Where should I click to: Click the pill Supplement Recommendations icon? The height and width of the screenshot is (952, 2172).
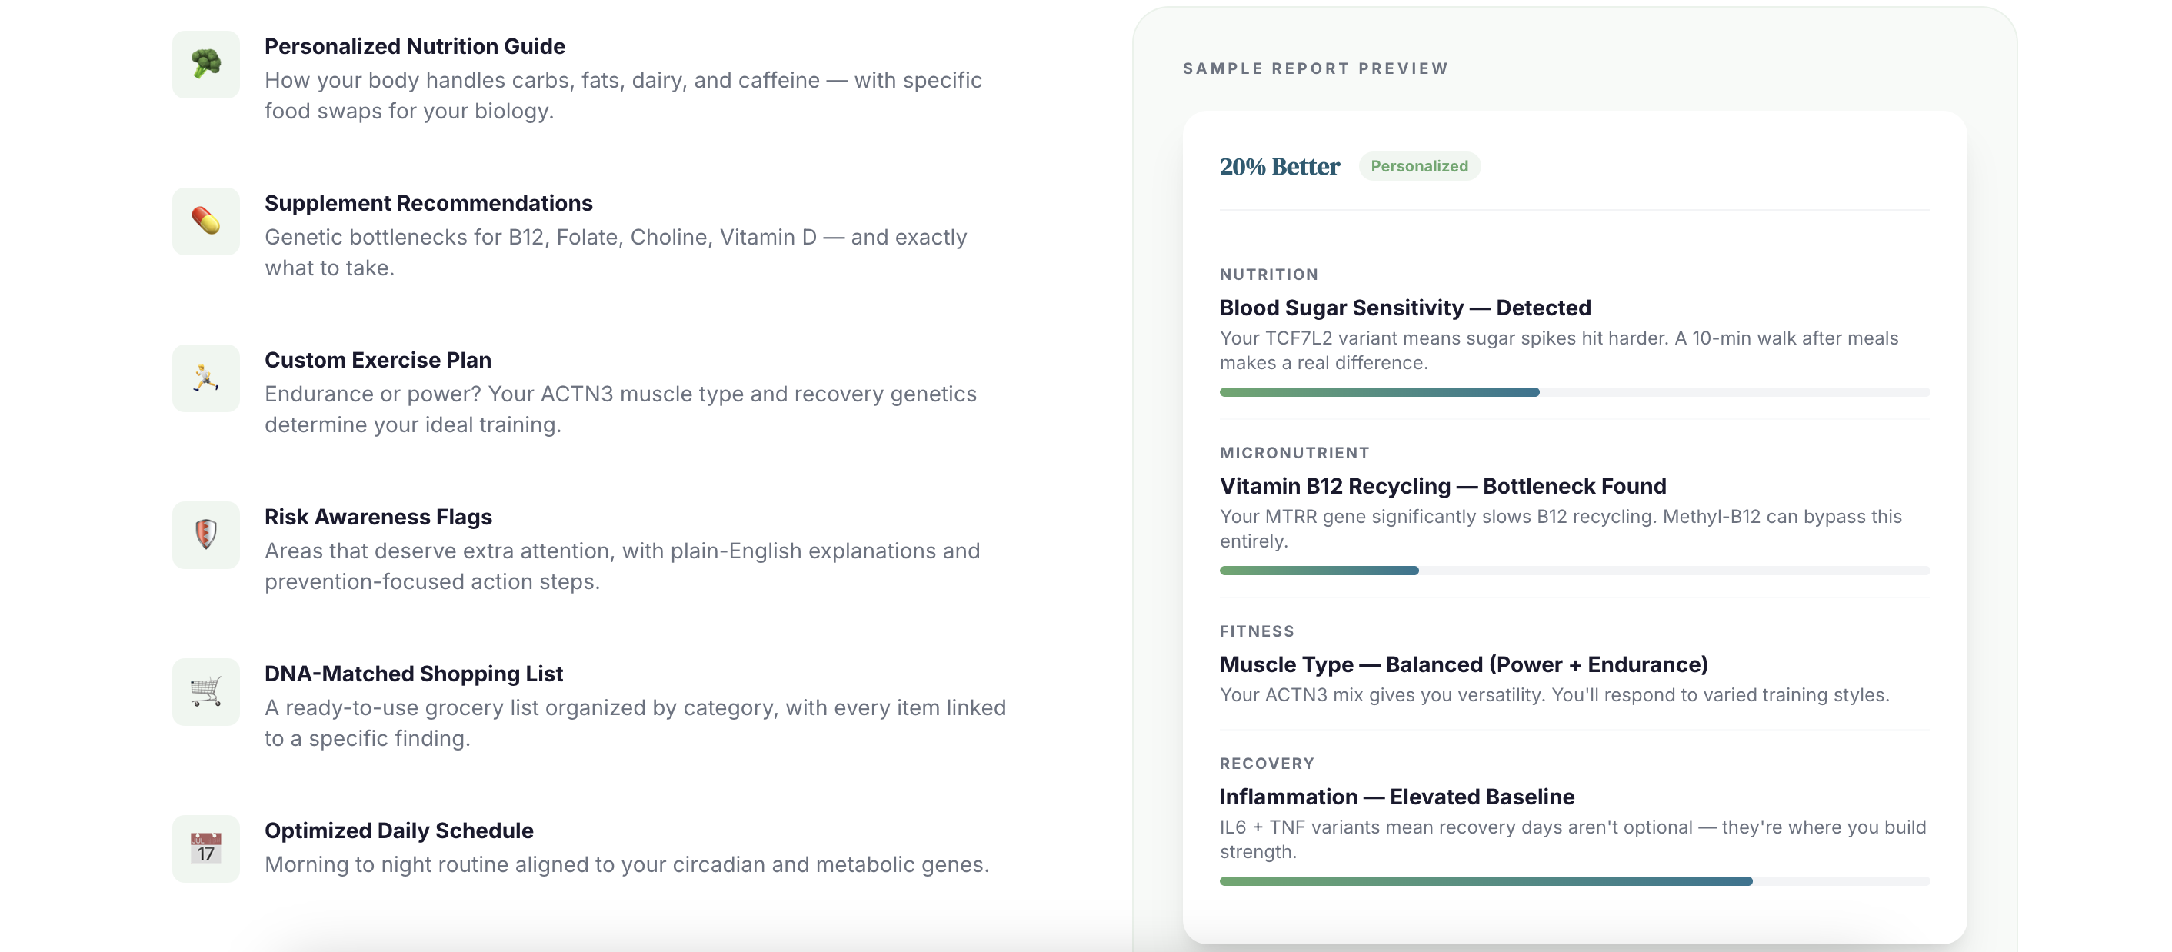[205, 221]
